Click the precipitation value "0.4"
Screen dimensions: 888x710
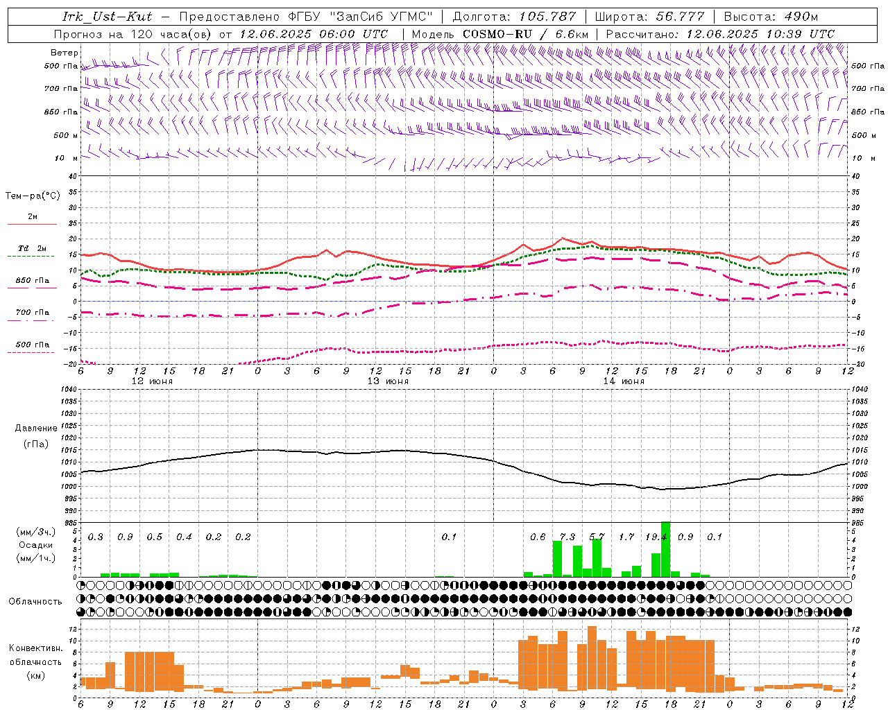click(184, 537)
